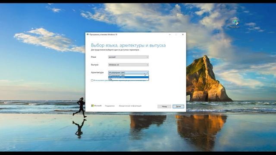The height and width of the screenshot is (155, 276).
Task: Close the Windows 10 setup window
Action: [183, 34]
